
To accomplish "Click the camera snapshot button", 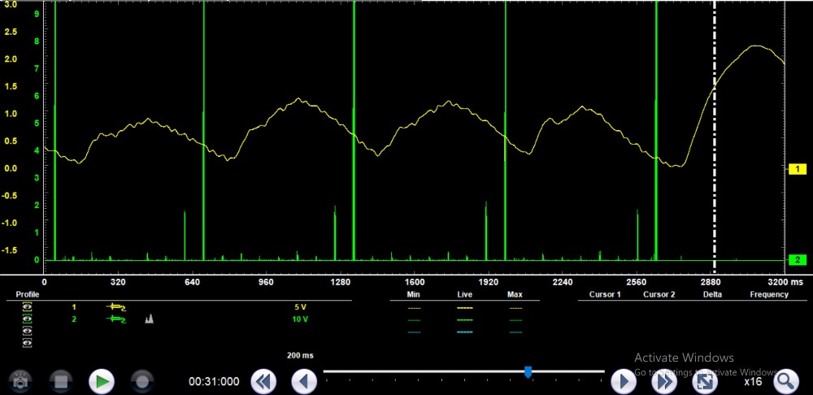I will pos(20,380).
